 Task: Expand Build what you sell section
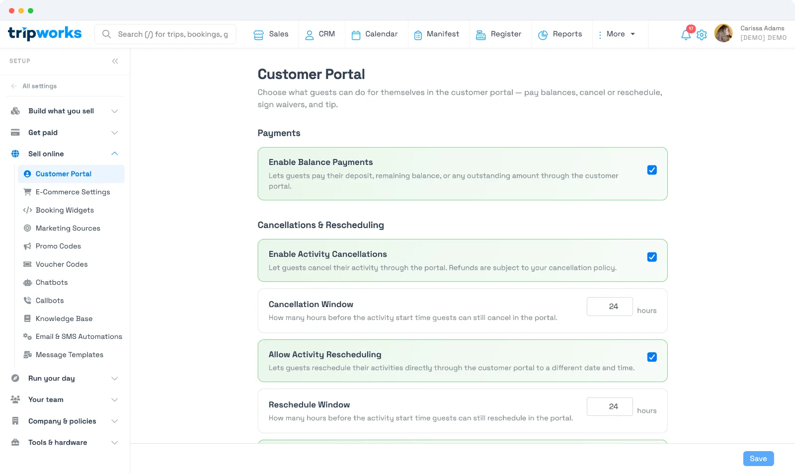[x=115, y=111]
